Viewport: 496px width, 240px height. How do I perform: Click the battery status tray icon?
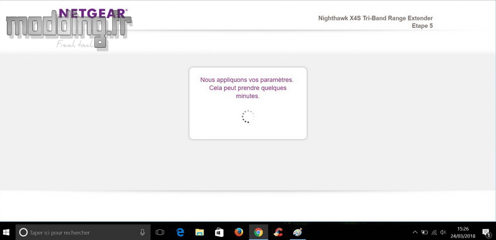[x=424, y=233]
